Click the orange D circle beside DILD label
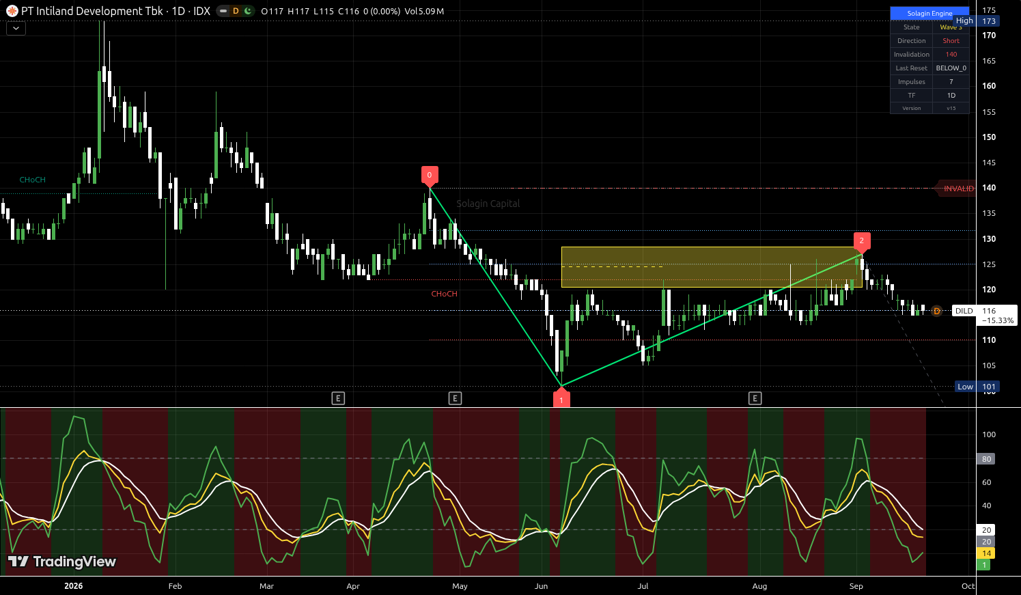1021x595 pixels. [937, 311]
